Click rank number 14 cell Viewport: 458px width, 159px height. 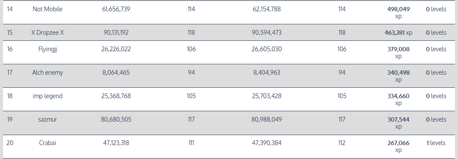click(10, 9)
